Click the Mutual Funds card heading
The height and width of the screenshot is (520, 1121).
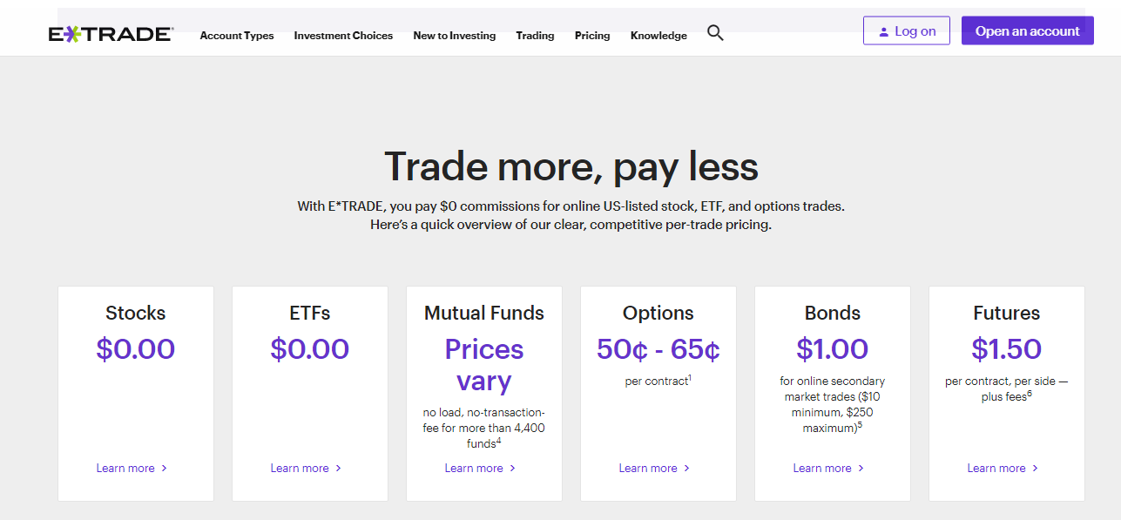tap(484, 313)
